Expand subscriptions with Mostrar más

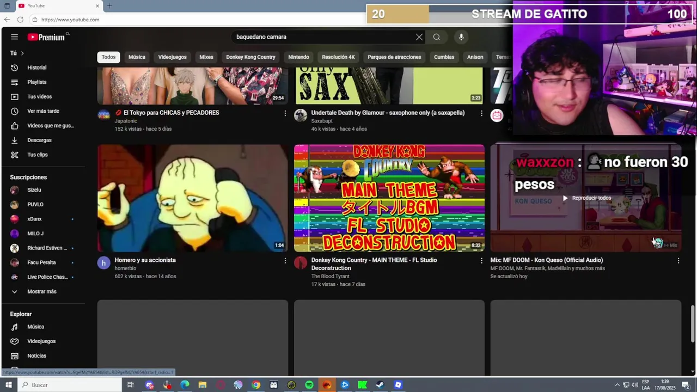click(42, 291)
